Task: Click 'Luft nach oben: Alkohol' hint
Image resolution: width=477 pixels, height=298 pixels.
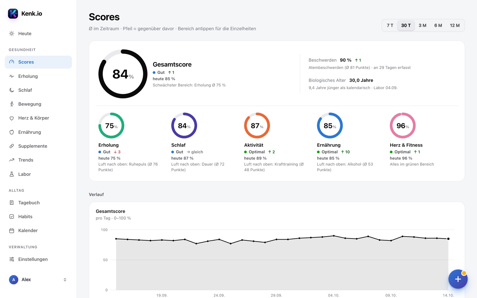Action: coord(345,167)
